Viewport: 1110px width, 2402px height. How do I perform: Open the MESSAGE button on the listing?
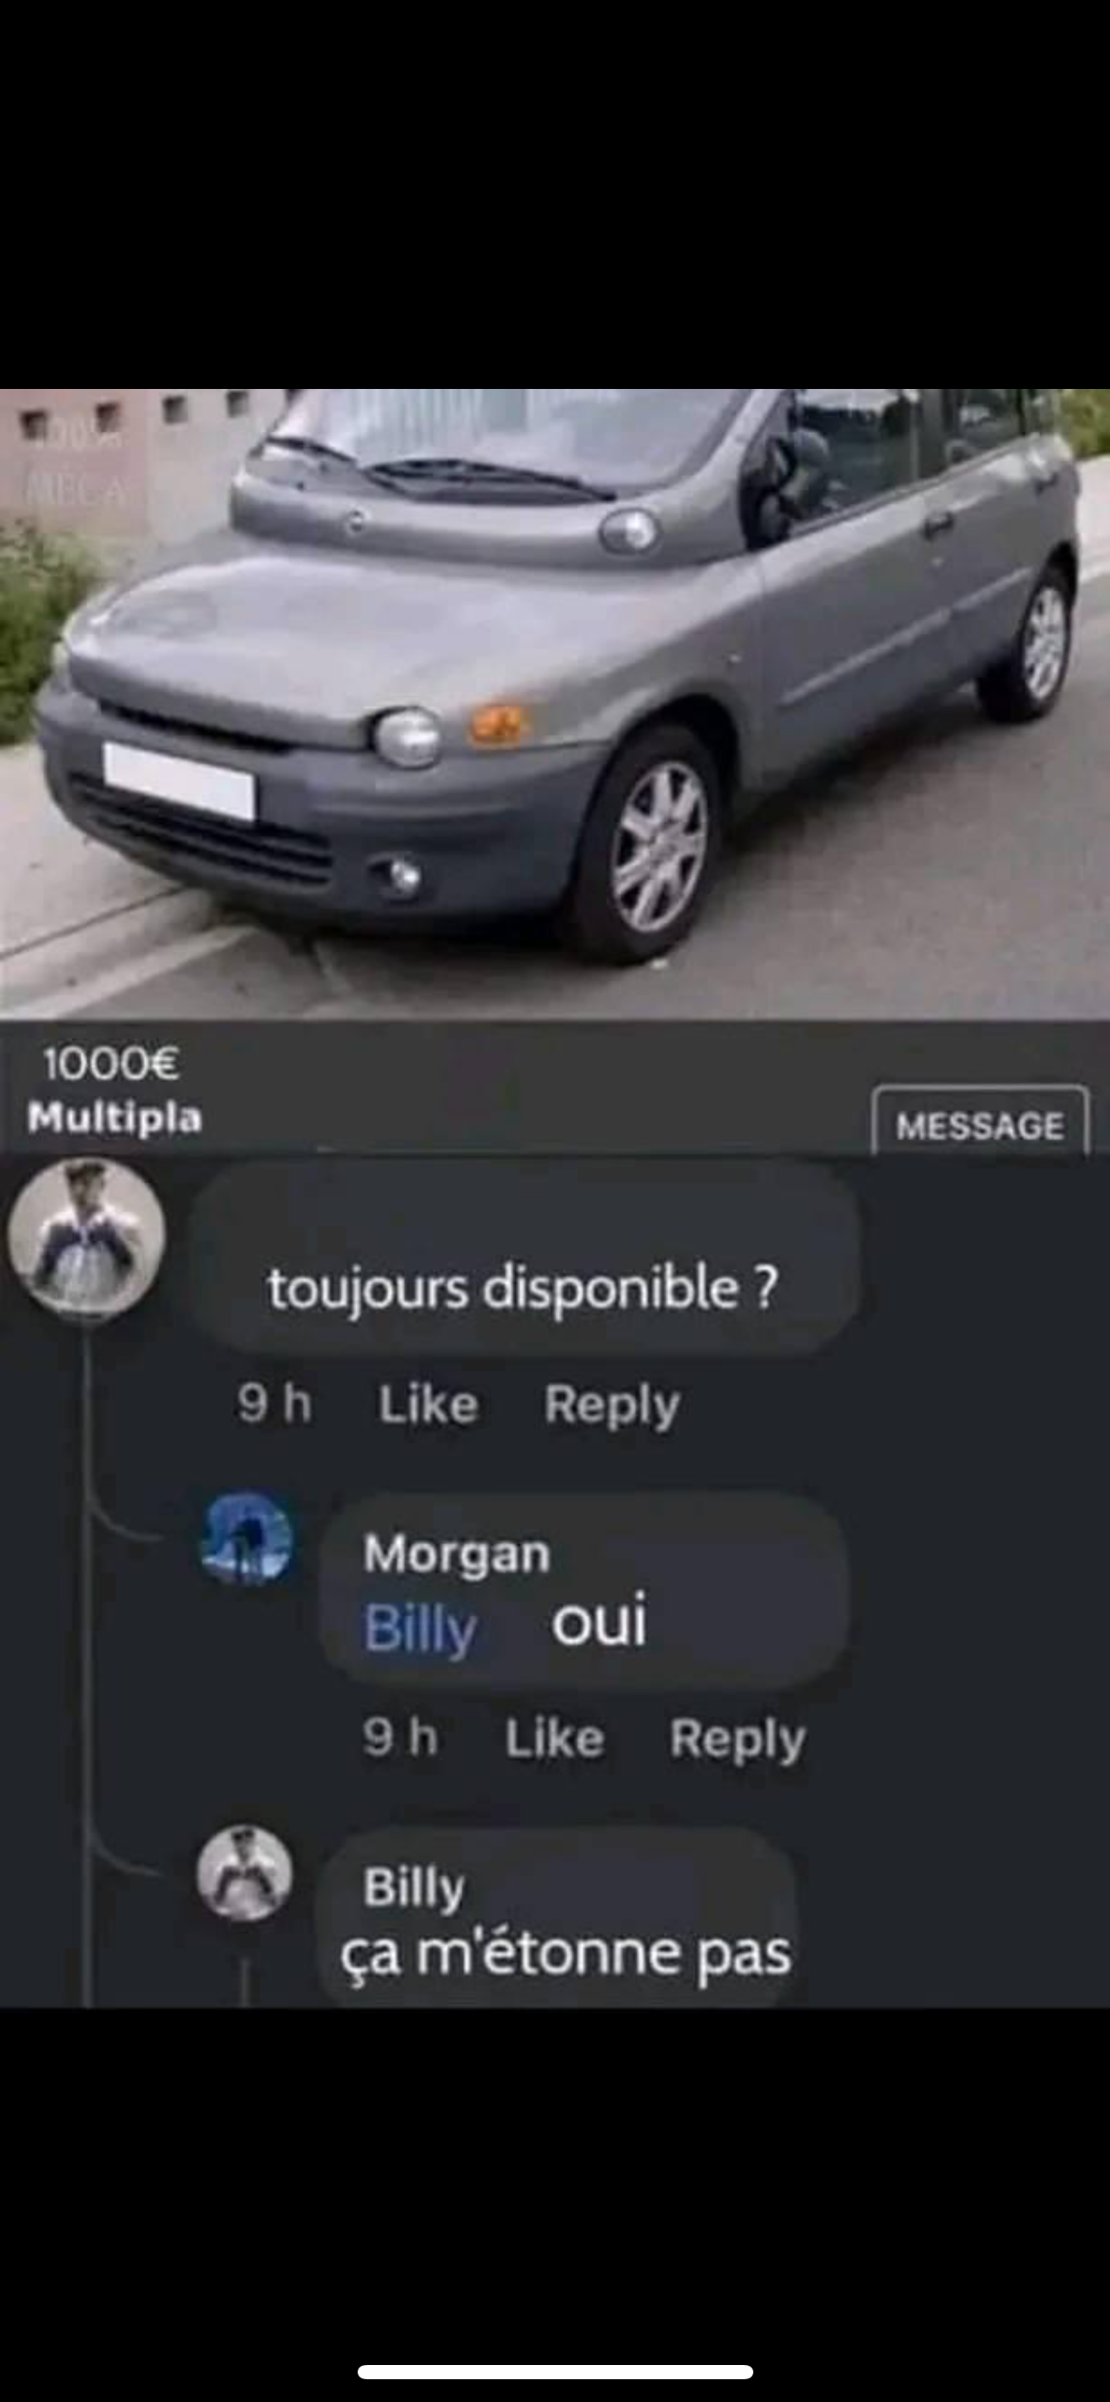click(x=980, y=1124)
